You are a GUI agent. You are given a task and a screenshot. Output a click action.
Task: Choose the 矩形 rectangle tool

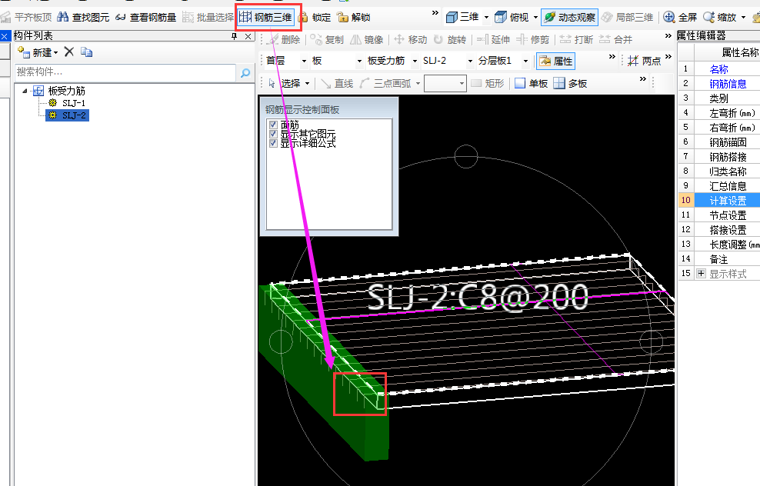[488, 83]
